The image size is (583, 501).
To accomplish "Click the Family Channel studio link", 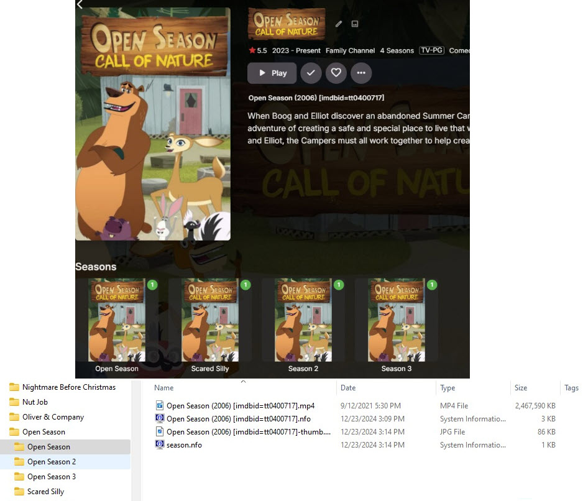I will pyautogui.click(x=351, y=50).
